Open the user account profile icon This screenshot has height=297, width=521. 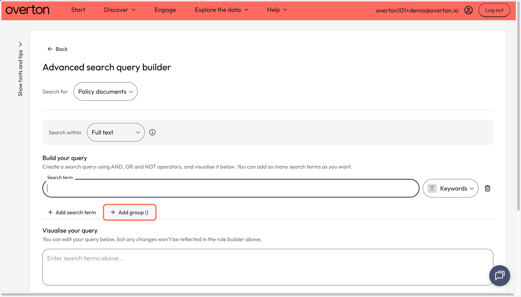468,10
